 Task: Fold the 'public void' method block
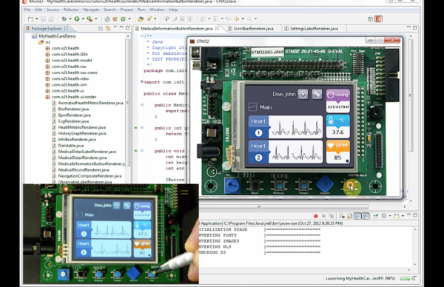point(142,151)
